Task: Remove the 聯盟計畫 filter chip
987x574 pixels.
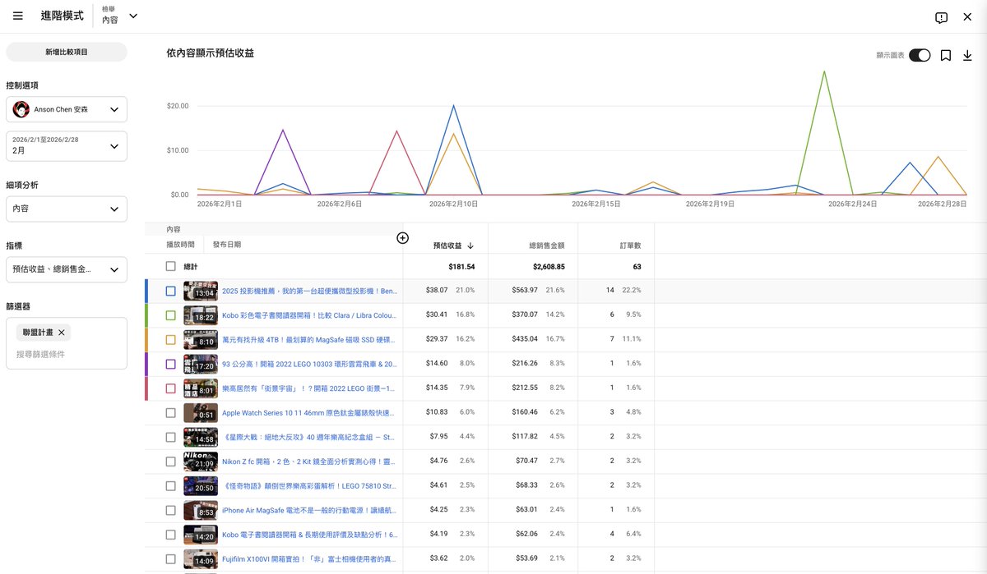Action: (x=62, y=333)
